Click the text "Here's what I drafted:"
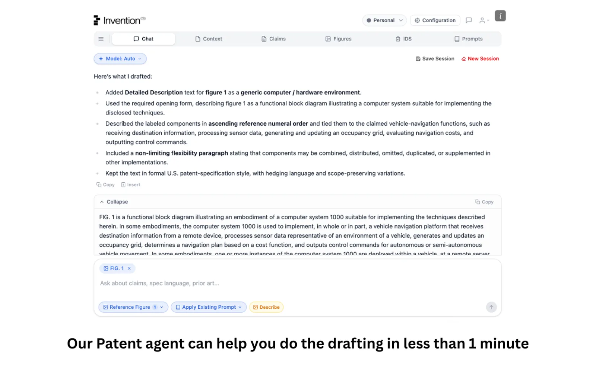 click(123, 77)
